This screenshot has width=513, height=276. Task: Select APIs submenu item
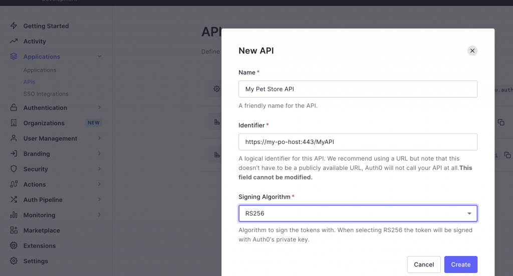(x=29, y=82)
